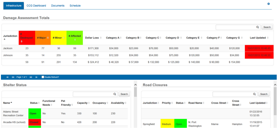This screenshot has height=133, width=279.
Task: Open the Schedule tab
Action: click(75, 6)
